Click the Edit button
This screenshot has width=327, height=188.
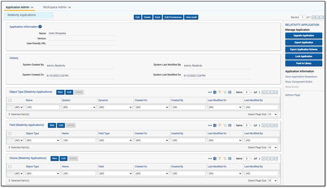tap(138, 17)
